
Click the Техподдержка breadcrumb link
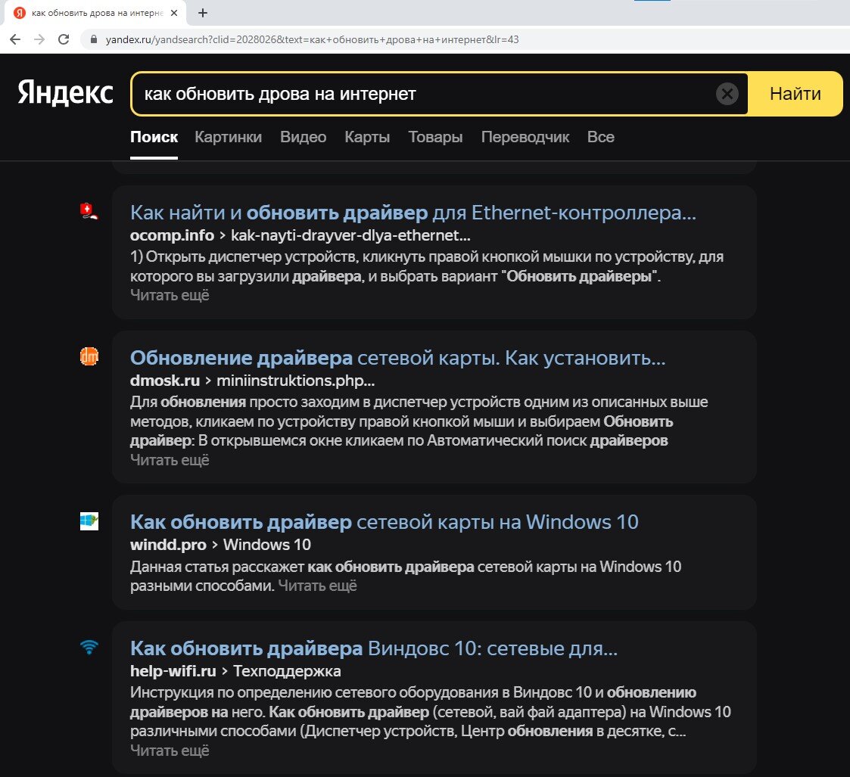[x=287, y=671]
